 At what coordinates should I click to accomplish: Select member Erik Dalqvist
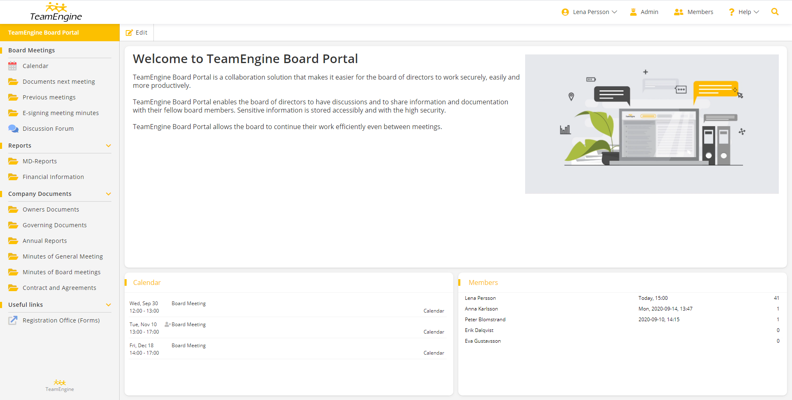pos(479,330)
